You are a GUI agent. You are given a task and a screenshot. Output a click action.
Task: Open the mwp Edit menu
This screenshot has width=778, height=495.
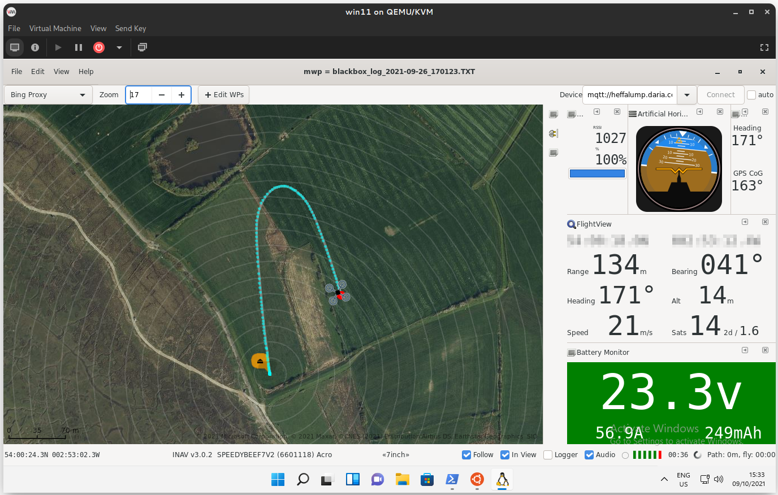(38, 72)
